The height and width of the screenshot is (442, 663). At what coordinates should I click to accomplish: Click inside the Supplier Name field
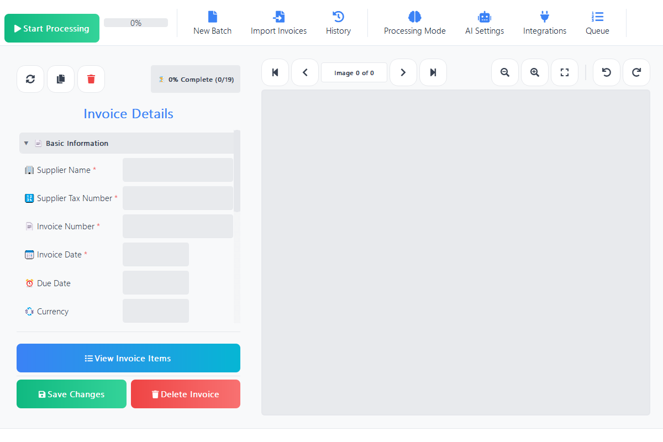(x=177, y=170)
